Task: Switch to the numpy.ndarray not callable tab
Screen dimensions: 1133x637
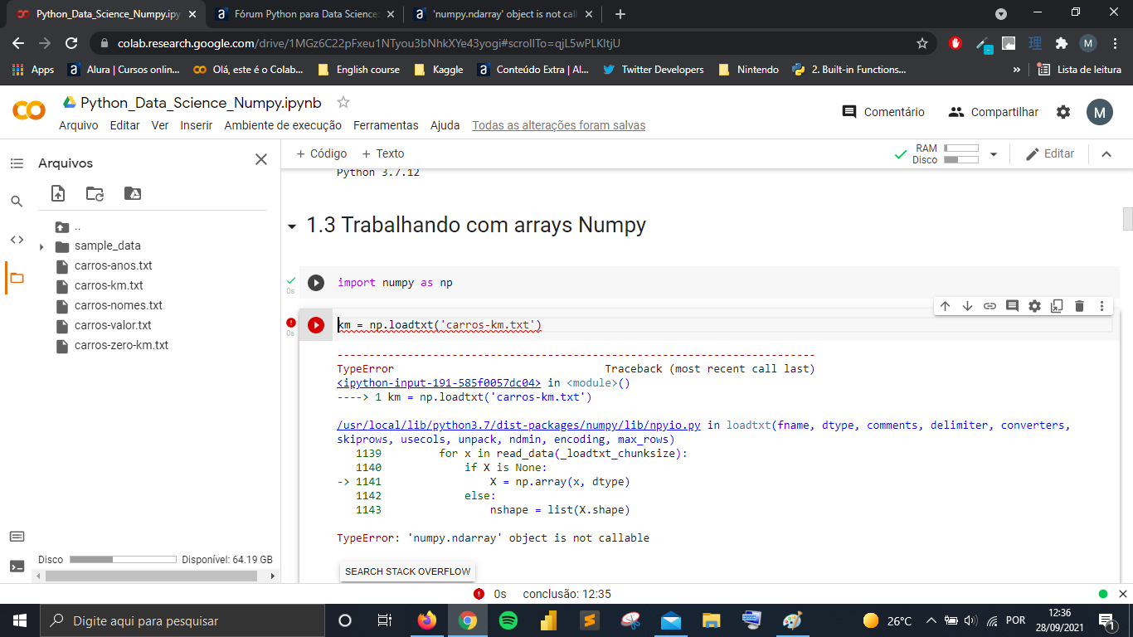Action: pos(503,14)
